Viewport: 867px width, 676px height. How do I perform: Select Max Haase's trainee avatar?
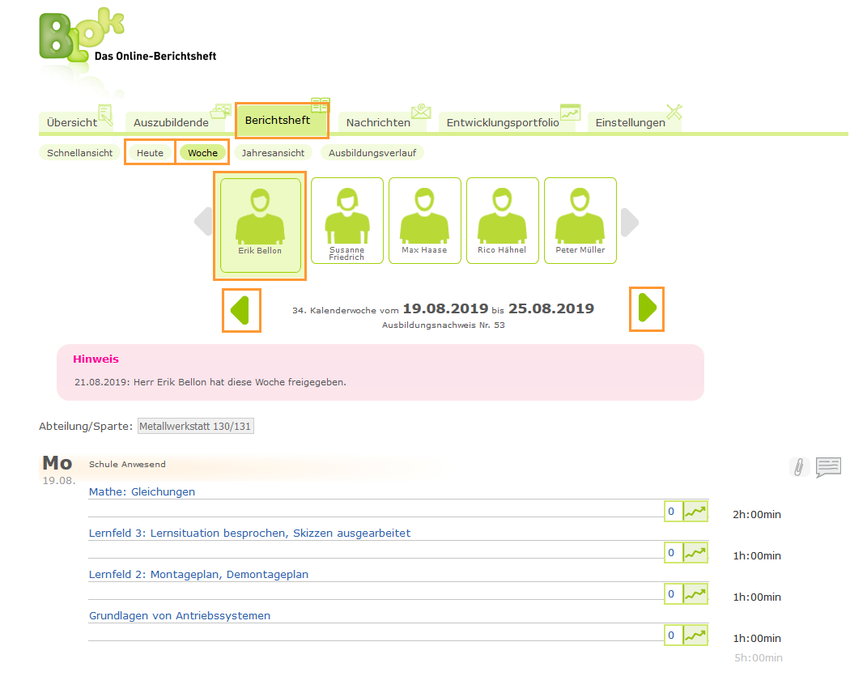[424, 220]
